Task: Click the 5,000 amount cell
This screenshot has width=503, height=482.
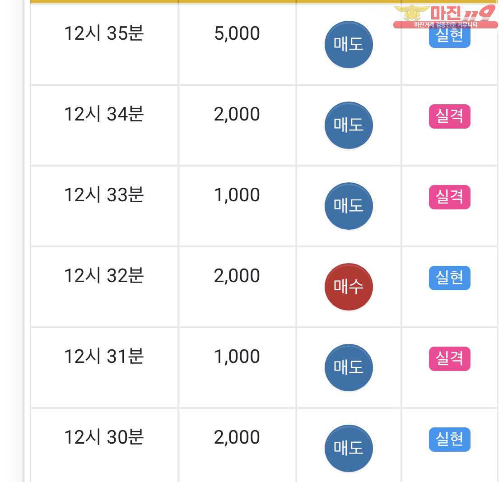Action: point(237,44)
